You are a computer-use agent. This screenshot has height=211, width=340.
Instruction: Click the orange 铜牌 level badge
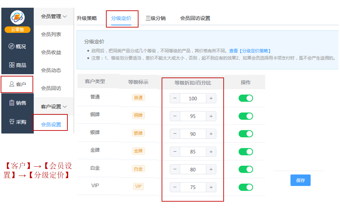(138, 115)
